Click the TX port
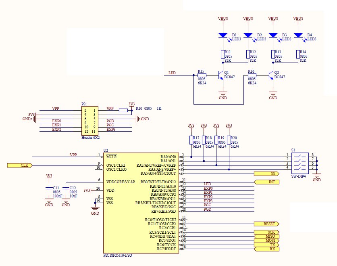The image size is (337, 266). (x=266, y=245)
